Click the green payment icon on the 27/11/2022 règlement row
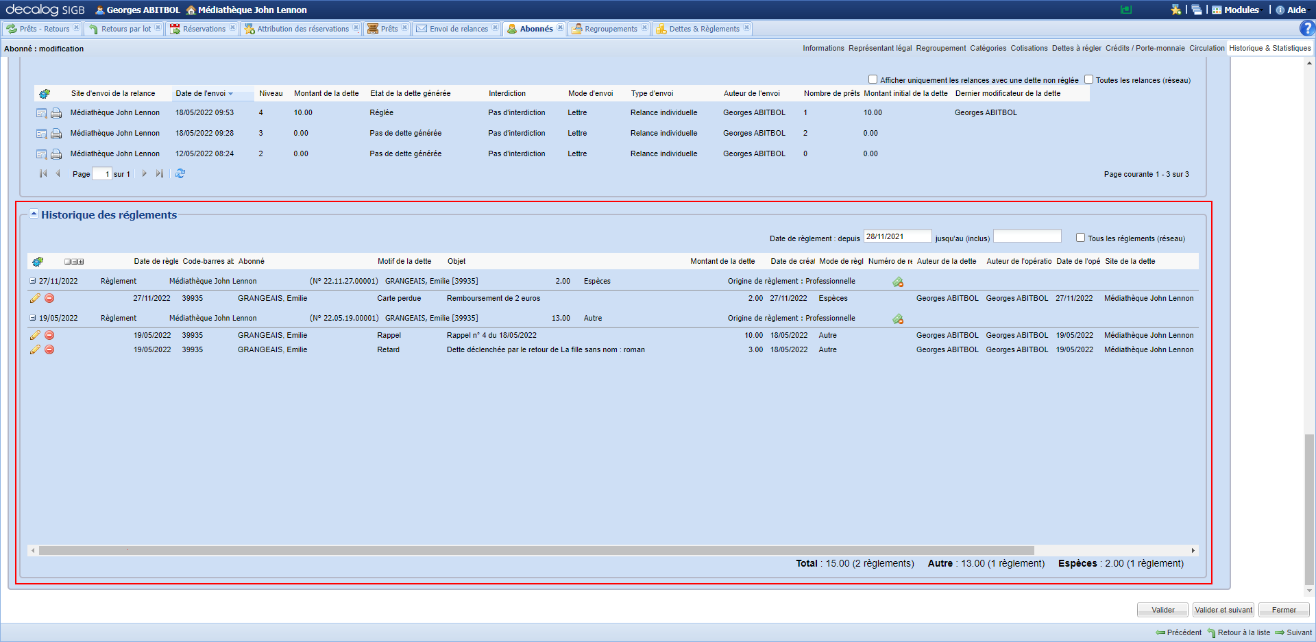Screen dimensions: 1316x642 coord(898,282)
